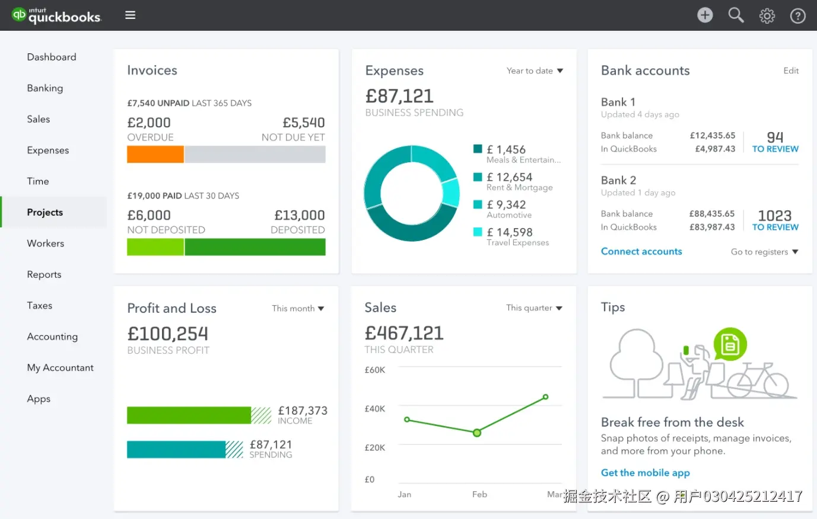Open the This month dropdown on Profit and Loss
The image size is (817, 519).
[x=298, y=308]
